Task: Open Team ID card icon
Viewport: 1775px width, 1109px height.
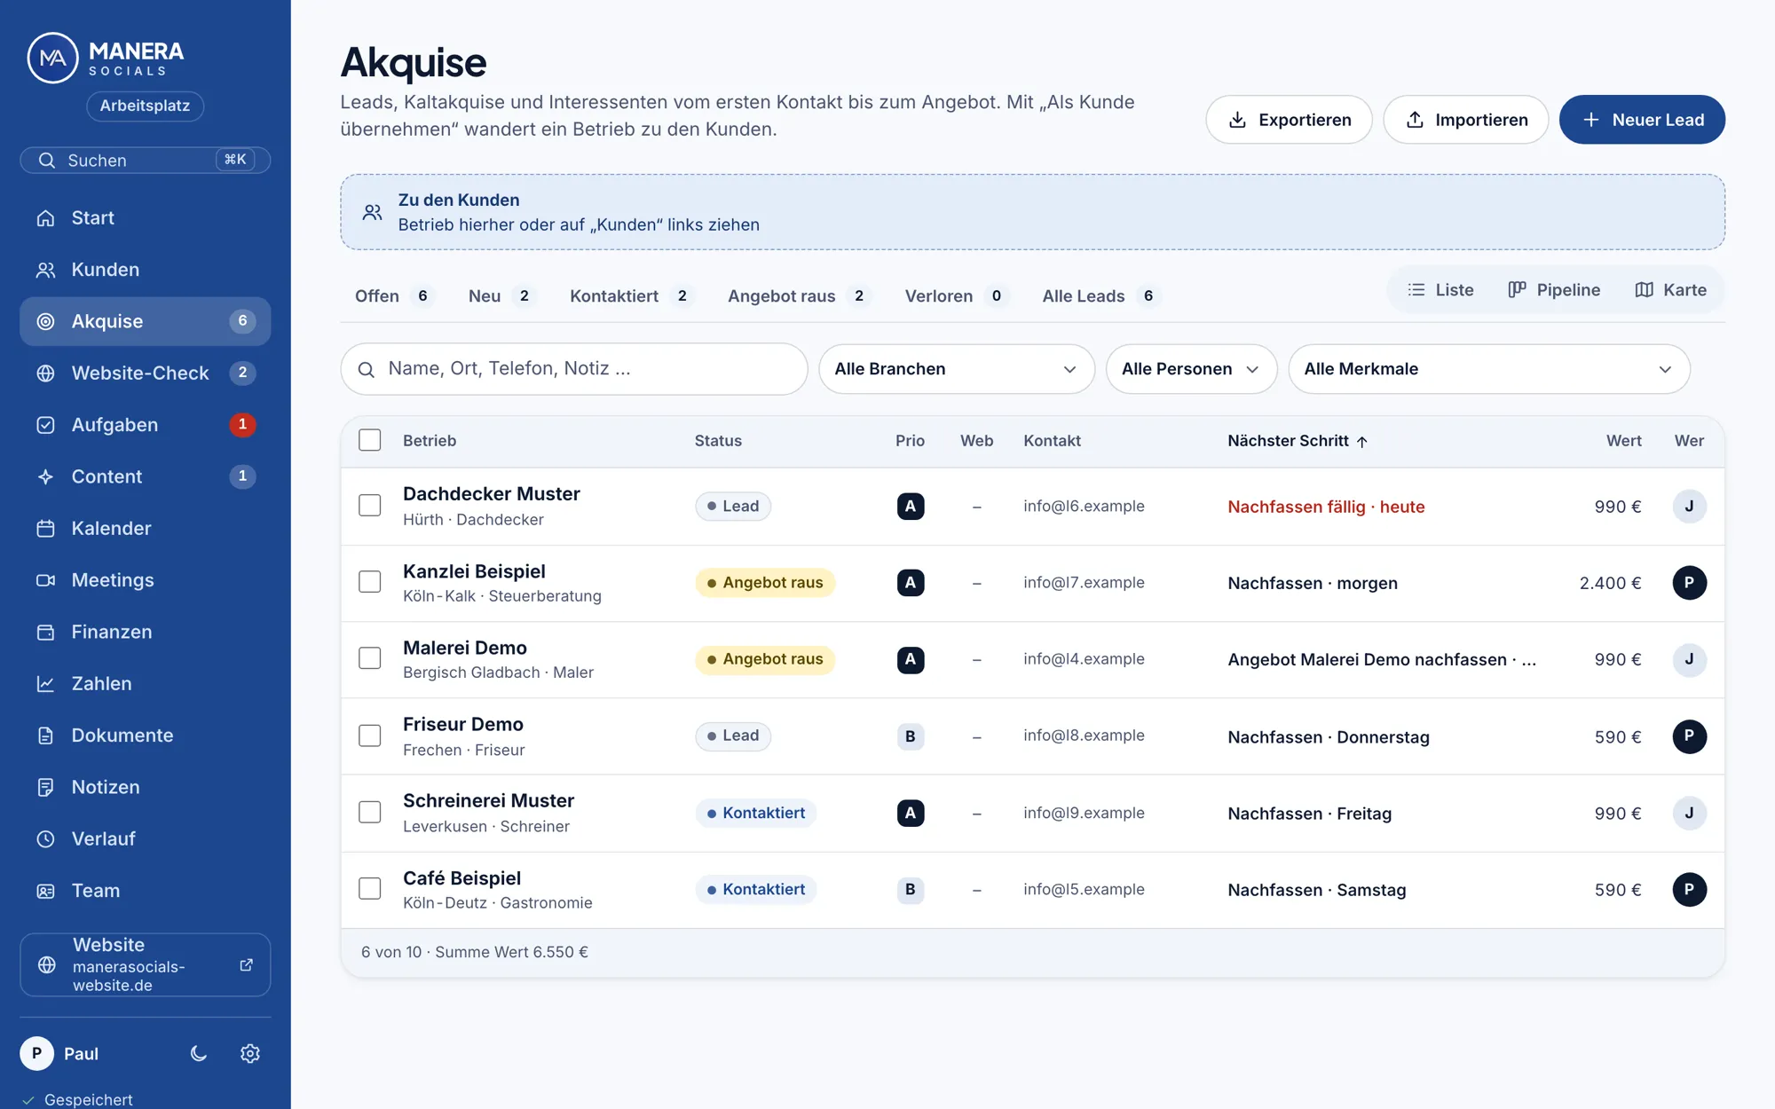Action: [x=45, y=891]
